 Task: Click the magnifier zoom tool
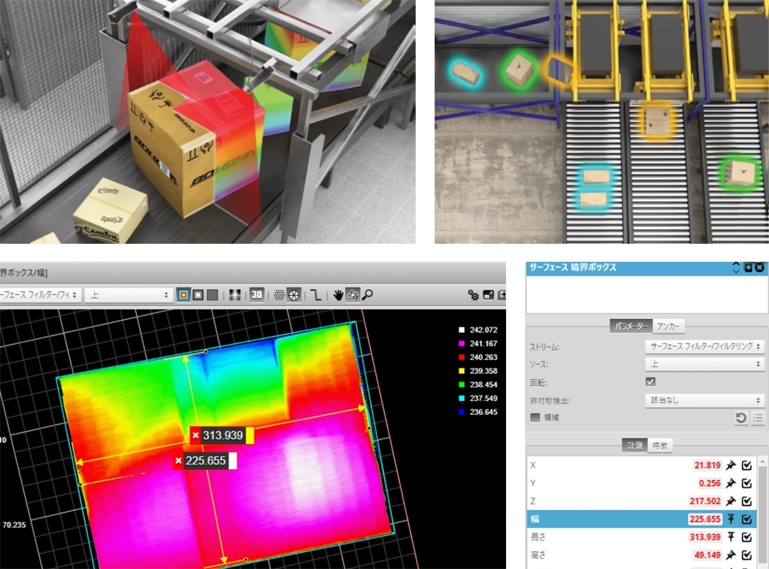tap(368, 295)
